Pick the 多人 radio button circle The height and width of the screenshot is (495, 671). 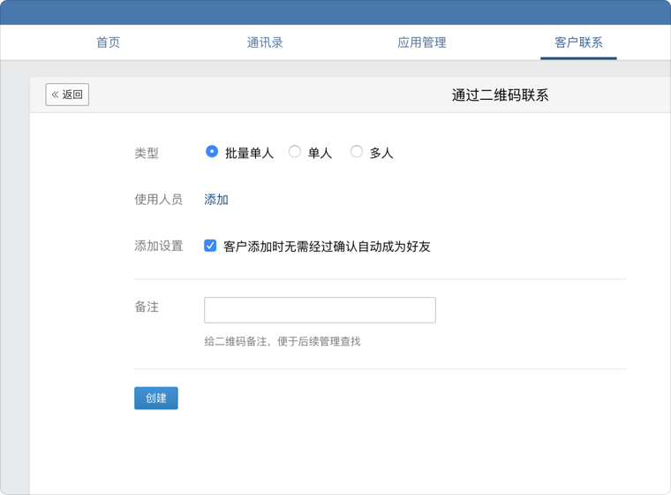pyautogui.click(x=357, y=152)
